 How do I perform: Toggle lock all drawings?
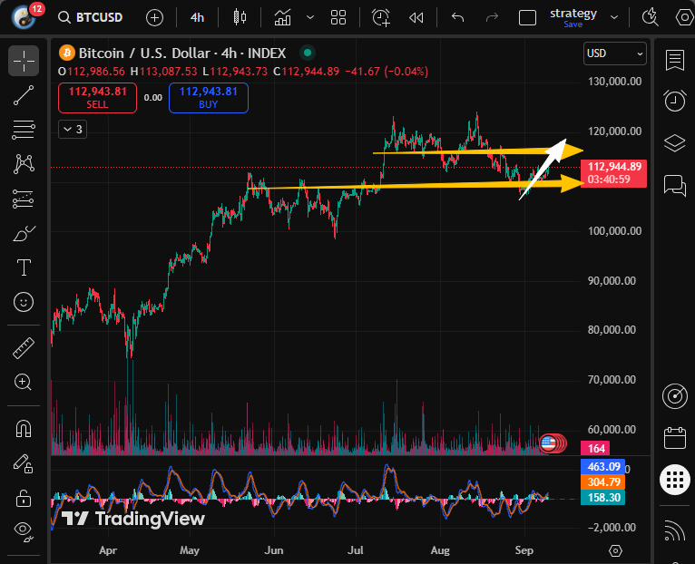24,498
